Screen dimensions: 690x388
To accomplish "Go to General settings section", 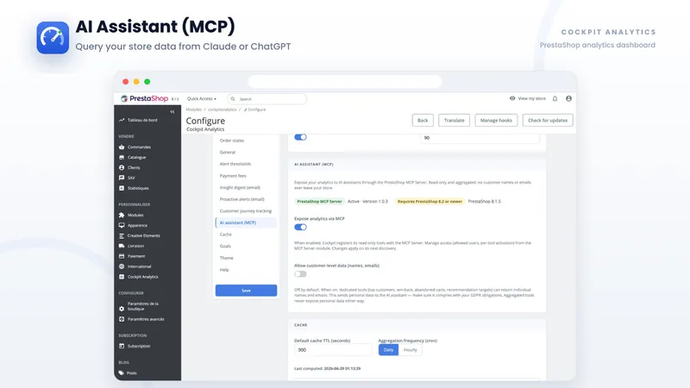I will (x=228, y=153).
